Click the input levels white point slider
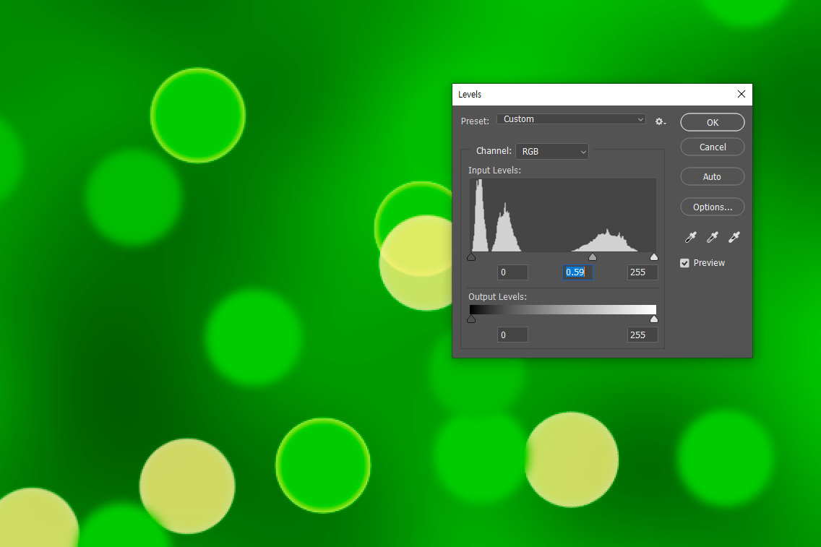Viewport: 821px width, 547px height. coord(653,257)
